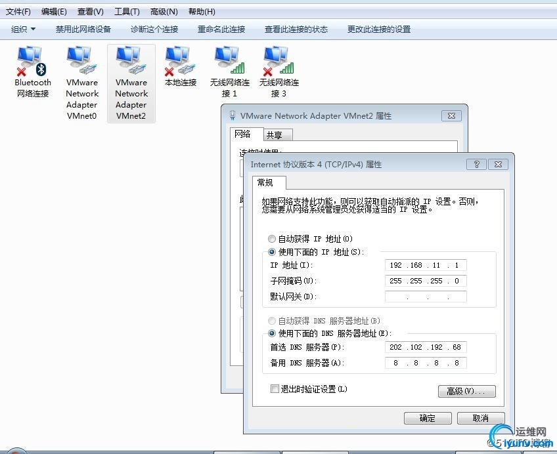557x454 pixels.
Task: Click the 子网掩码 input field
Action: click(x=426, y=281)
